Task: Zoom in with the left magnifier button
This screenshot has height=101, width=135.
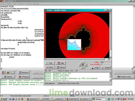Action: (x=95, y=68)
